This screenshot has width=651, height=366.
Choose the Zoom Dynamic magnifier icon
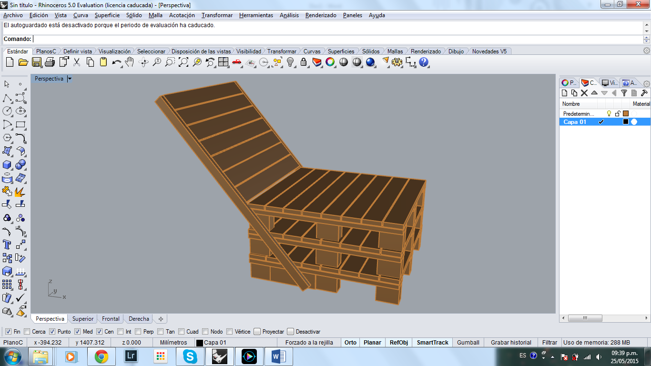(157, 62)
